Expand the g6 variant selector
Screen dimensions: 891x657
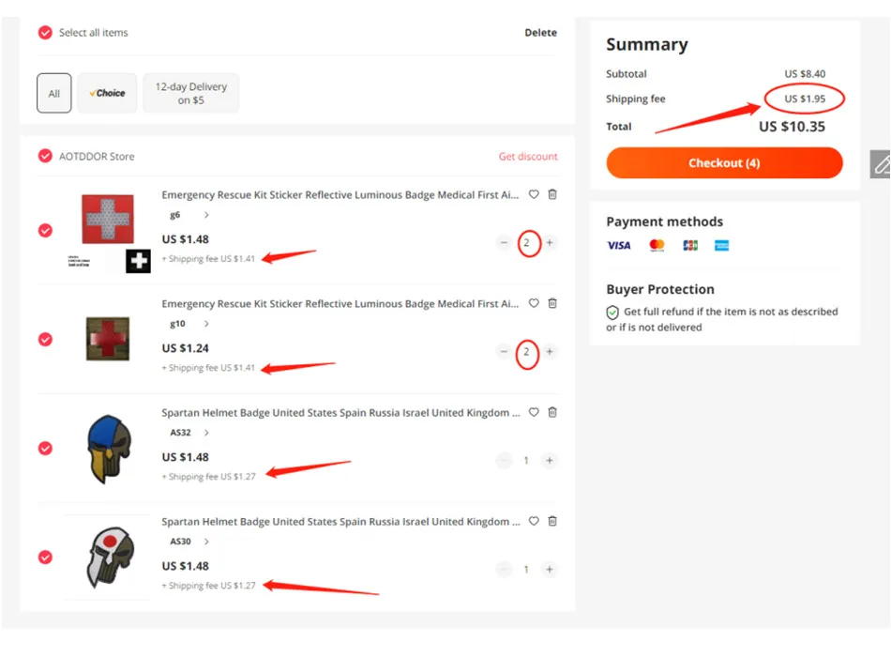(206, 215)
